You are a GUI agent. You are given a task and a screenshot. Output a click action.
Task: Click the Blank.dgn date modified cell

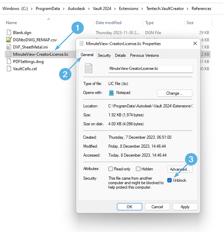tap(118, 33)
